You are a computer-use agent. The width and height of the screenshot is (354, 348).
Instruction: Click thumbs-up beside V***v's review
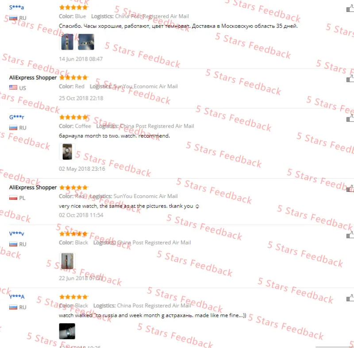pyautogui.click(x=350, y=235)
